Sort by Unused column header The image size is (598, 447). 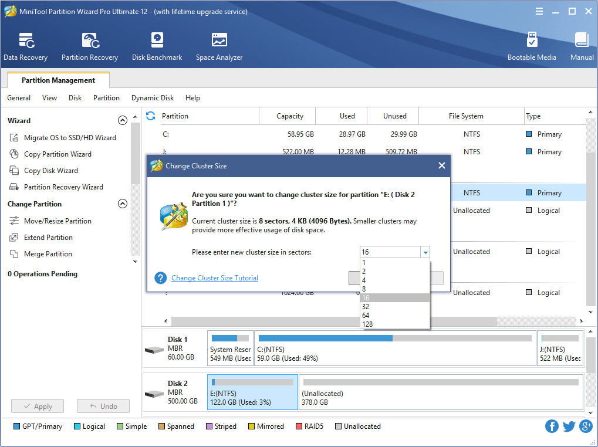click(x=393, y=116)
